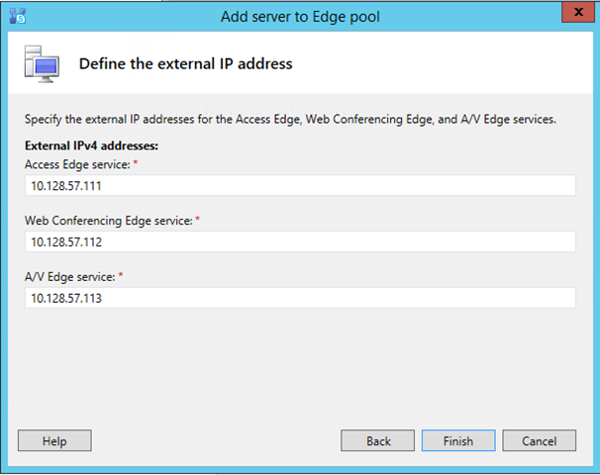The width and height of the screenshot is (600, 475).
Task: Focus the A/V Edge service IP field
Action: (x=300, y=298)
